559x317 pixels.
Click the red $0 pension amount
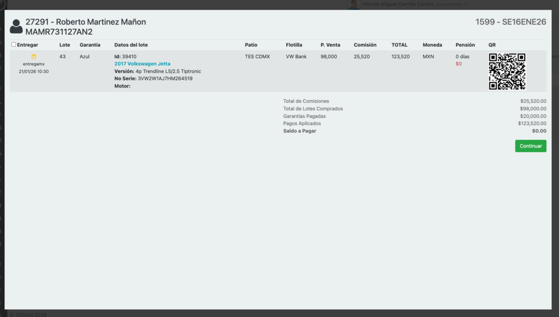(459, 64)
